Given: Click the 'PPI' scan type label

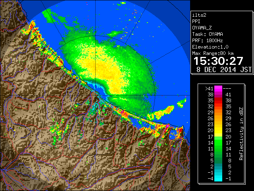Looking at the screenshot, I should click(x=196, y=21).
